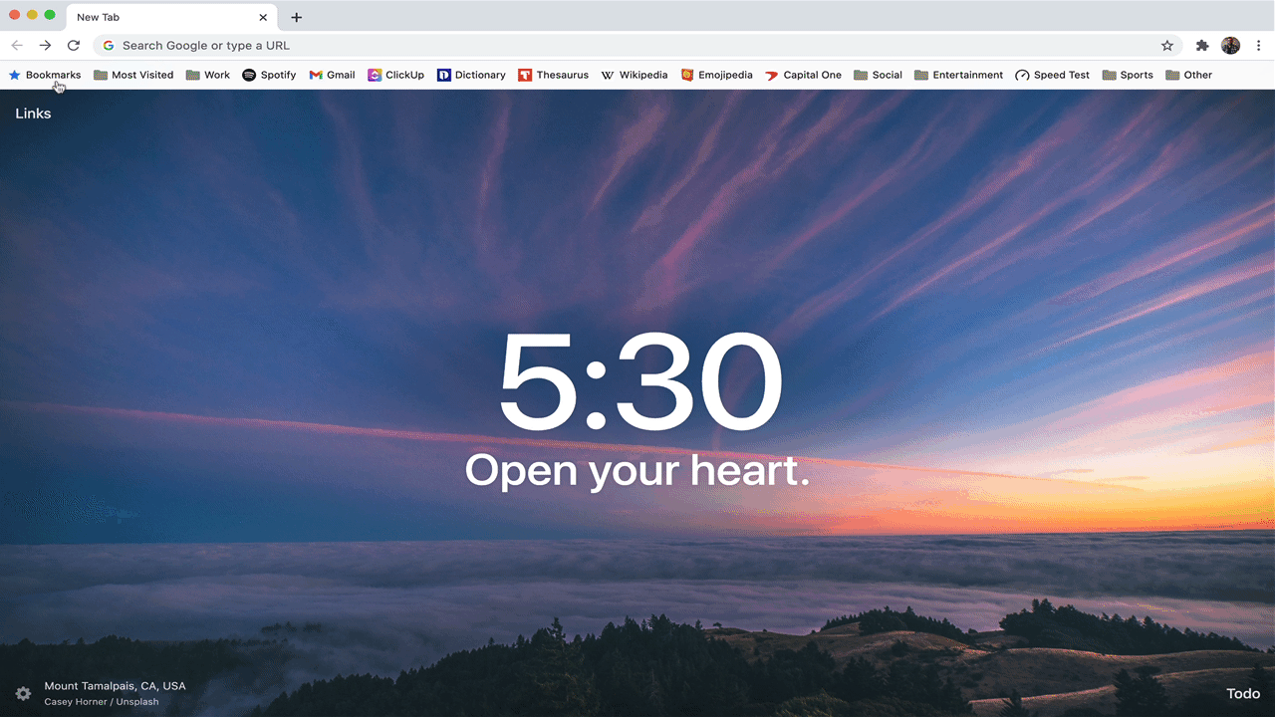Image resolution: width=1275 pixels, height=717 pixels.
Task: Expand the Entertainment bookmarks folder
Action: 958,75
